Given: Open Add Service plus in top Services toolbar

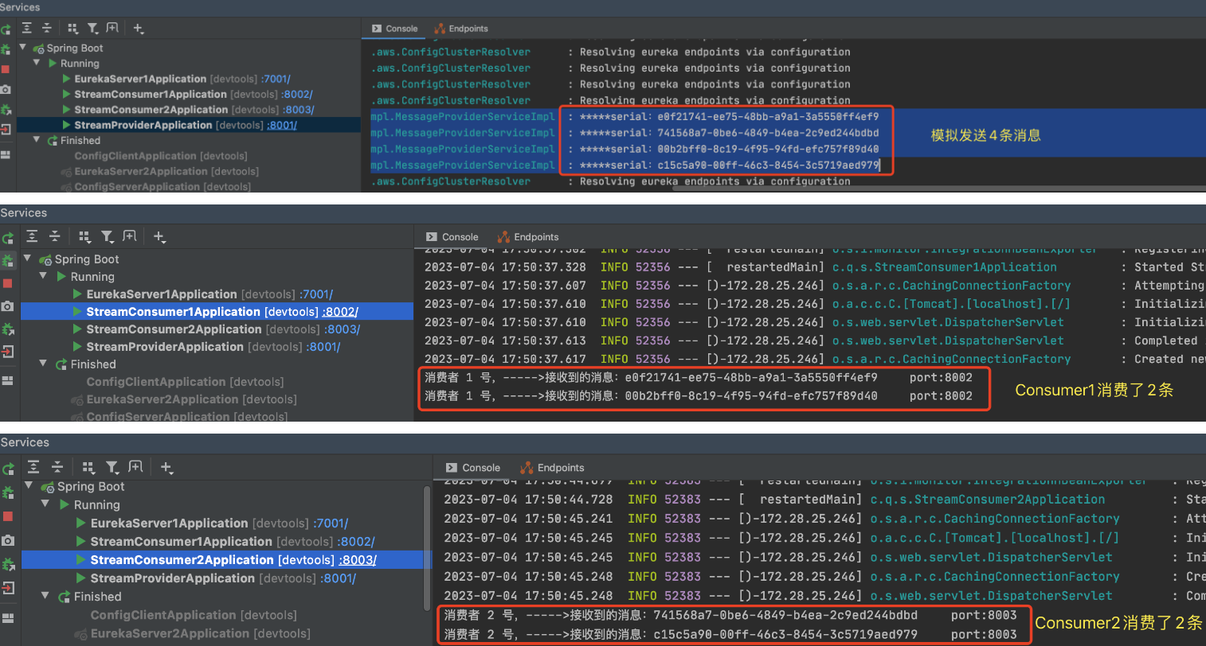Looking at the screenshot, I should point(138,28).
